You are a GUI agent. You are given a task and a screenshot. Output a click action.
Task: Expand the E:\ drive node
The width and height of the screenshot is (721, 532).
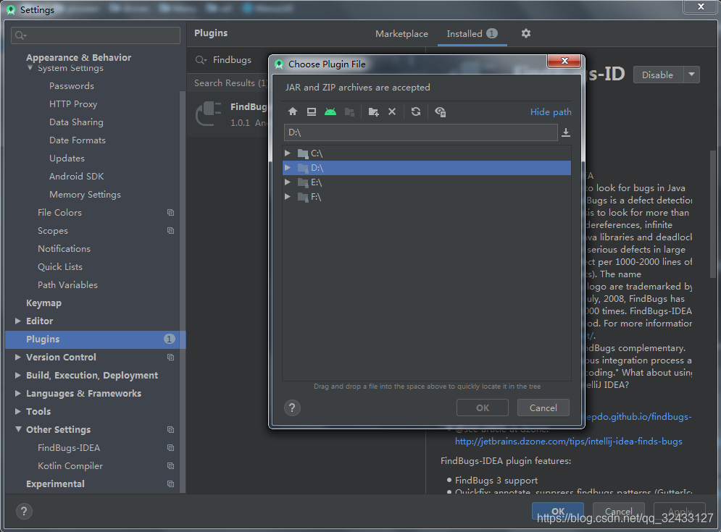click(x=288, y=182)
